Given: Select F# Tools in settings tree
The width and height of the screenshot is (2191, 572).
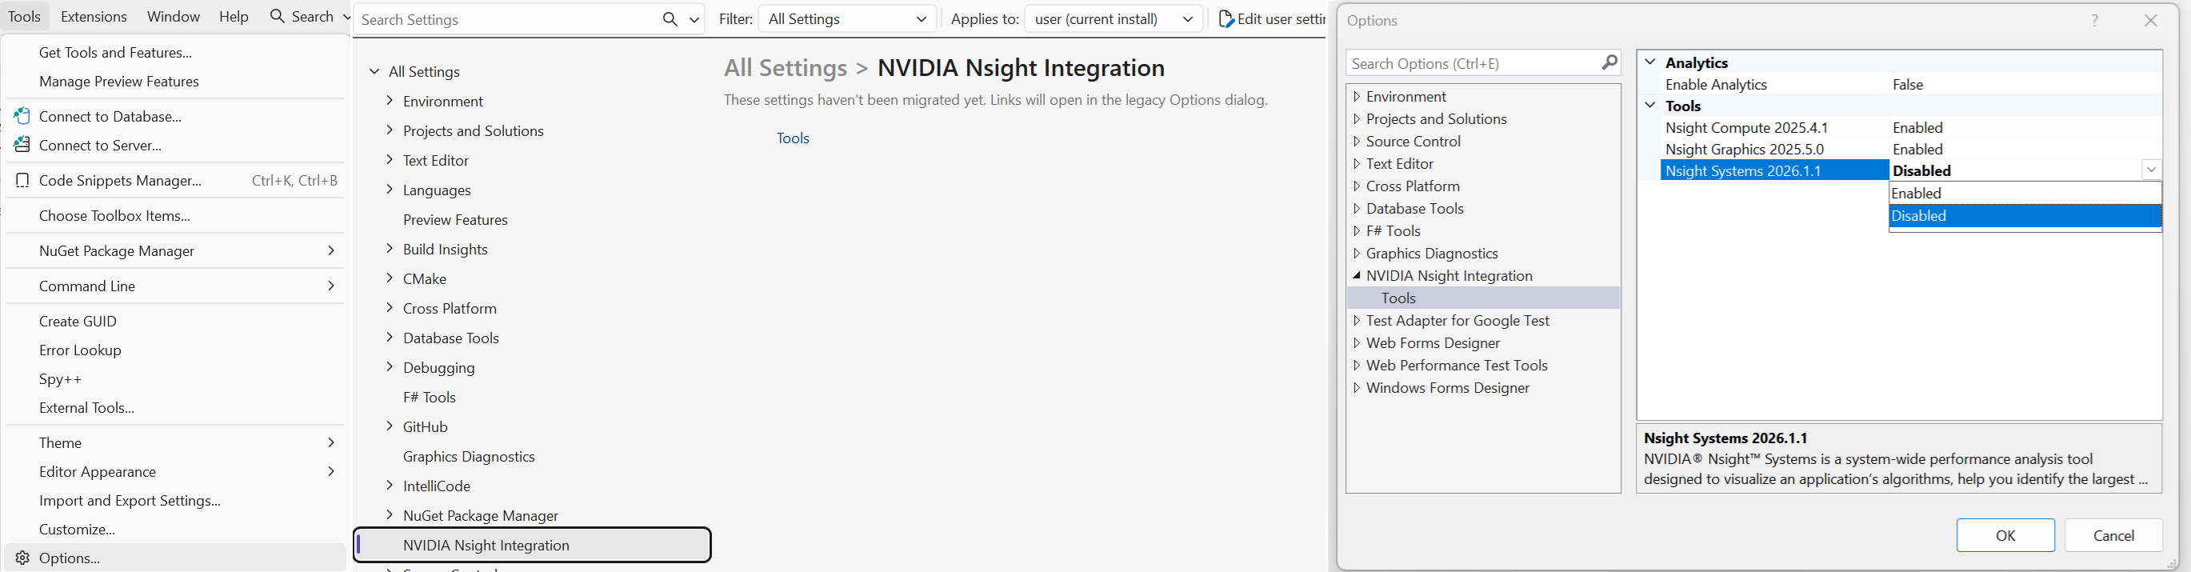Looking at the screenshot, I should (430, 397).
